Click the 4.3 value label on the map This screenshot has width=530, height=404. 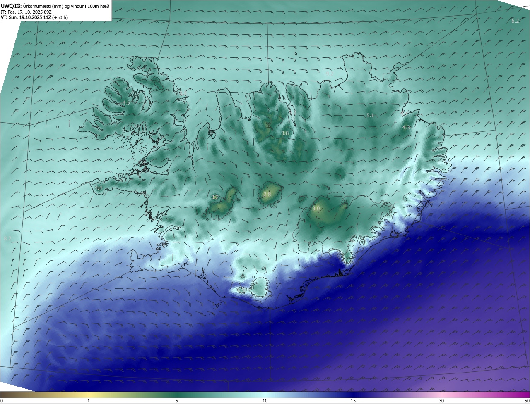click(406, 128)
